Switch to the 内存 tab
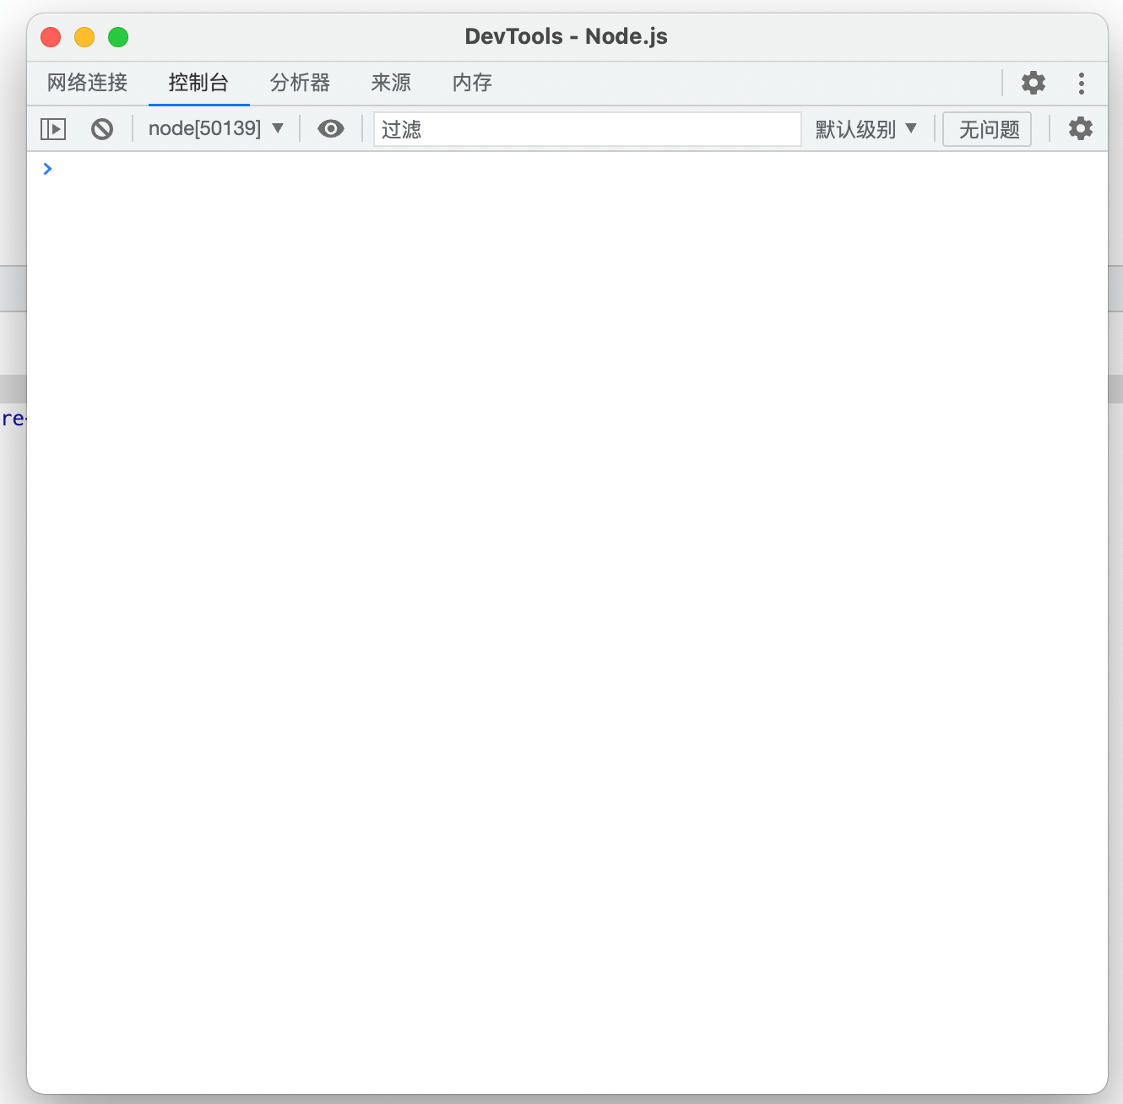This screenshot has width=1123, height=1104. coord(472,83)
